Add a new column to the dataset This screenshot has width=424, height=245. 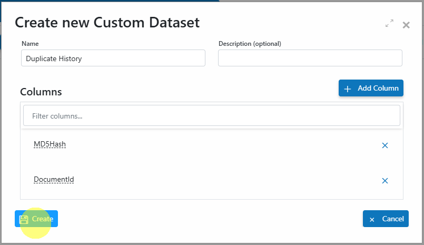pyautogui.click(x=371, y=88)
